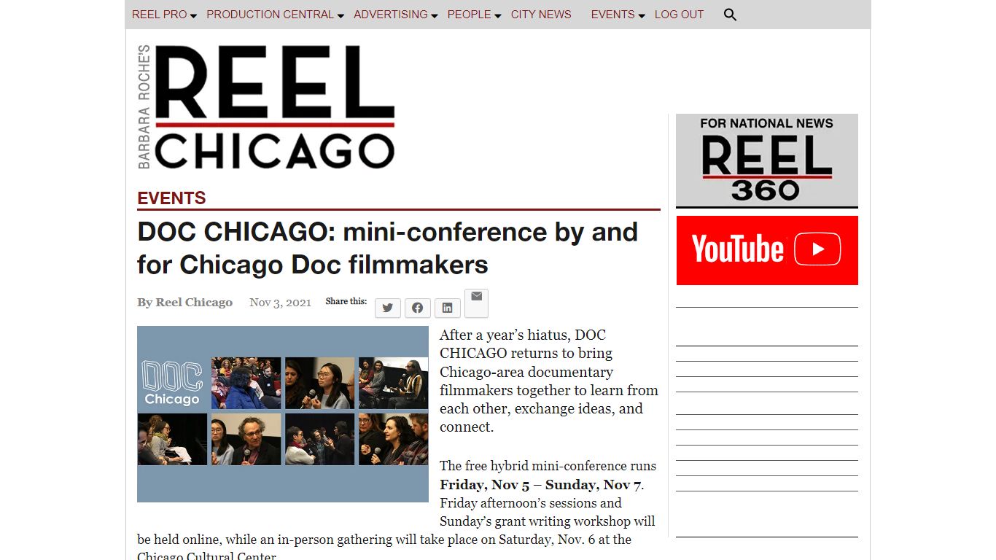Open the PRODUCTION CENTRAL menu

pyautogui.click(x=270, y=15)
